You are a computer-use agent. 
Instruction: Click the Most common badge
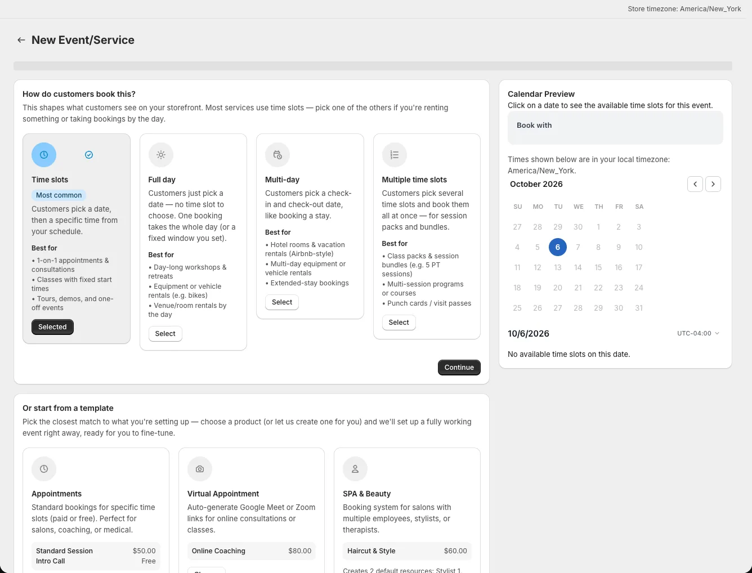[x=59, y=195]
